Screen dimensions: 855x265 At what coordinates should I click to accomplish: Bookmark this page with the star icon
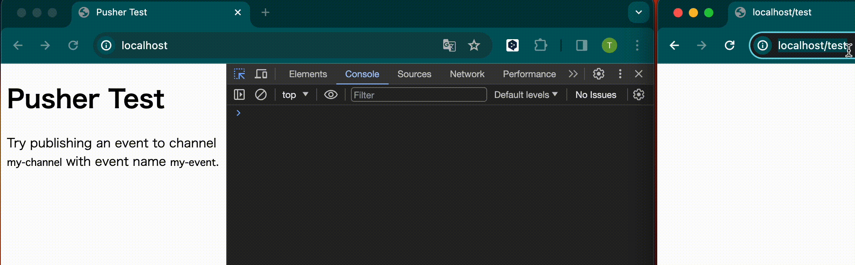[x=474, y=45]
